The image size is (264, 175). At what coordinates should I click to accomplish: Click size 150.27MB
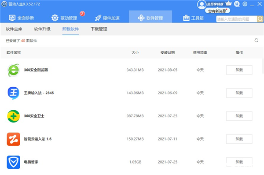coord(135,139)
